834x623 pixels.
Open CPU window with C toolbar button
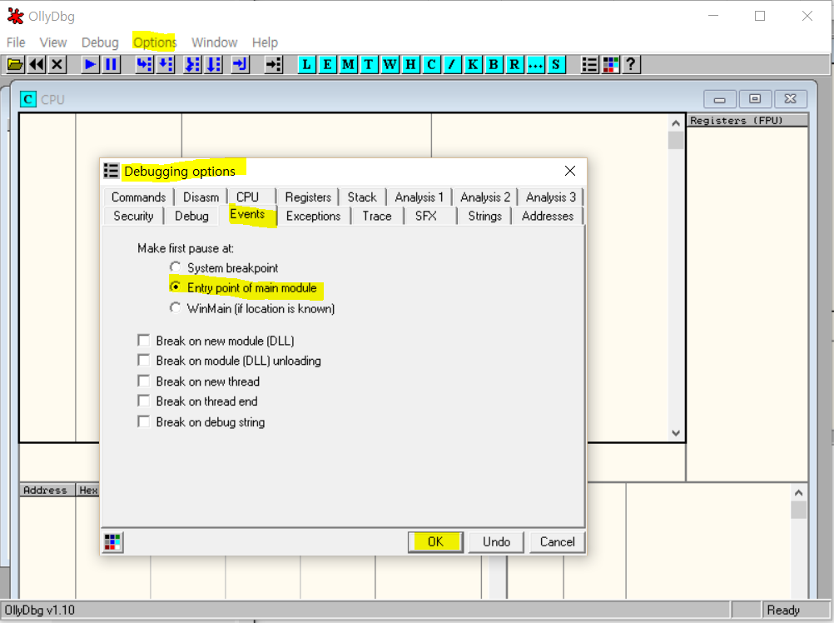tap(431, 65)
